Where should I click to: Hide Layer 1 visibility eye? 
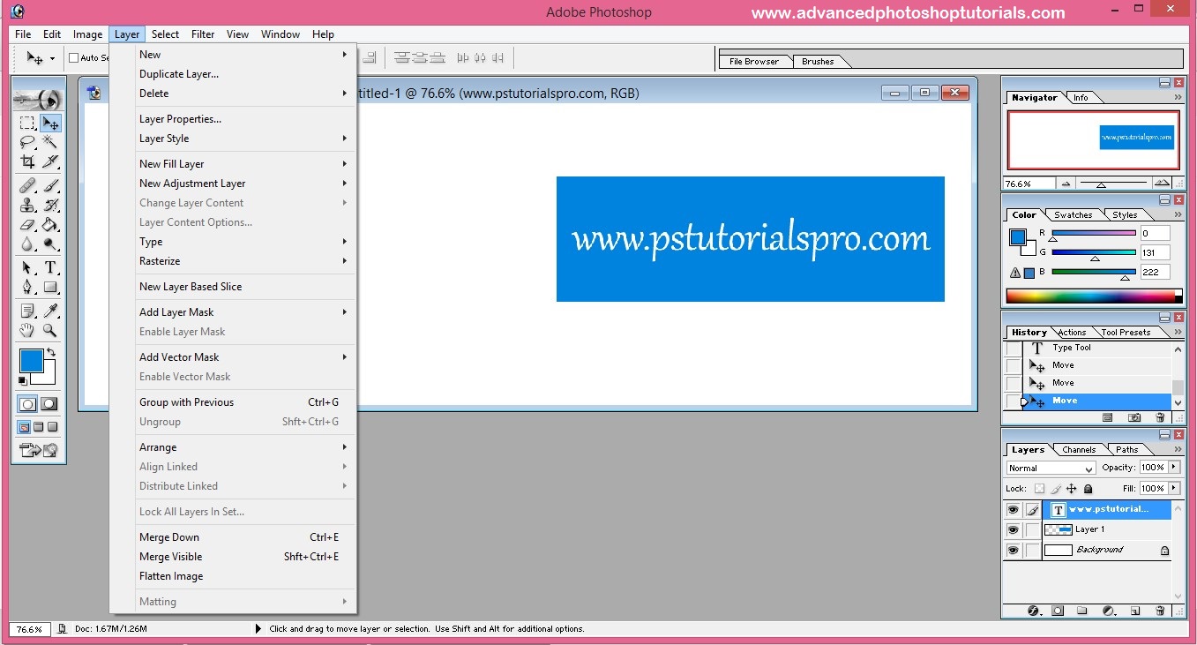pos(1012,530)
